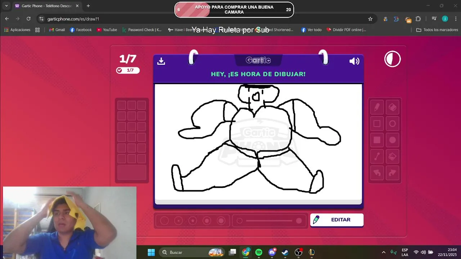Viewport: 461px width, 259px height.
Task: Open the volume control in system tray
Action: coord(423,253)
